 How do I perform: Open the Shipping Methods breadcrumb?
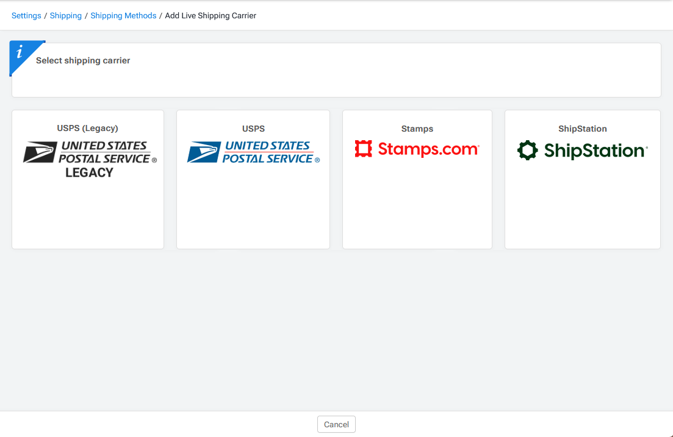point(123,15)
